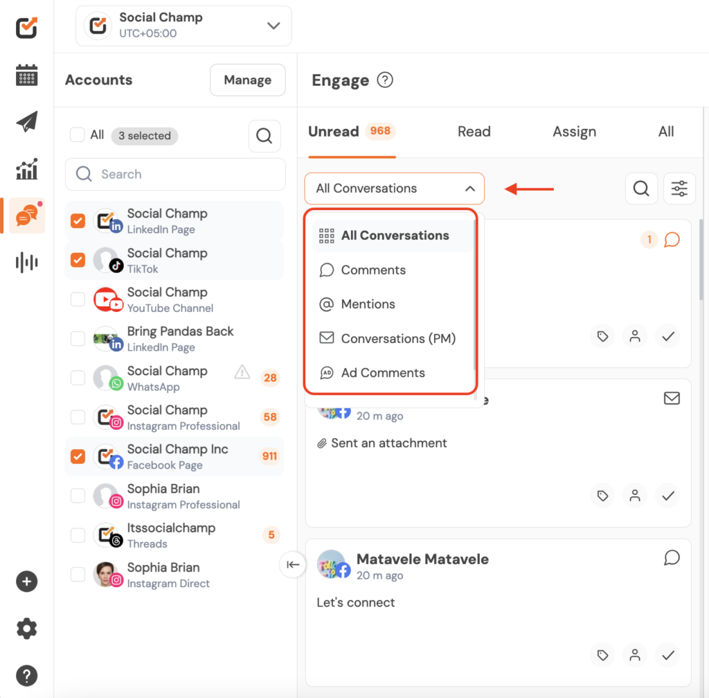
Task: Open the social listening waveform icon
Action: (x=26, y=262)
